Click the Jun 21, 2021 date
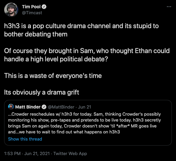Screen dimensions: 176x161 37,154
